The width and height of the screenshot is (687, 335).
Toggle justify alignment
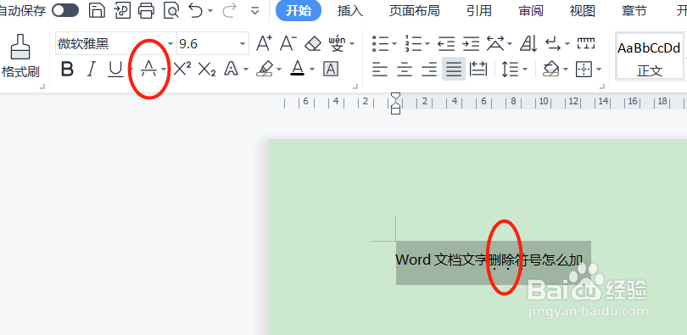(x=454, y=69)
